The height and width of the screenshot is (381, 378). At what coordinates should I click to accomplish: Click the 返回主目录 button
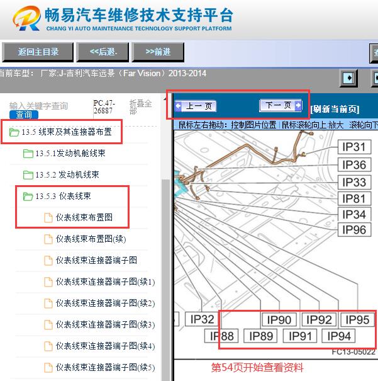pyautogui.click(x=38, y=52)
